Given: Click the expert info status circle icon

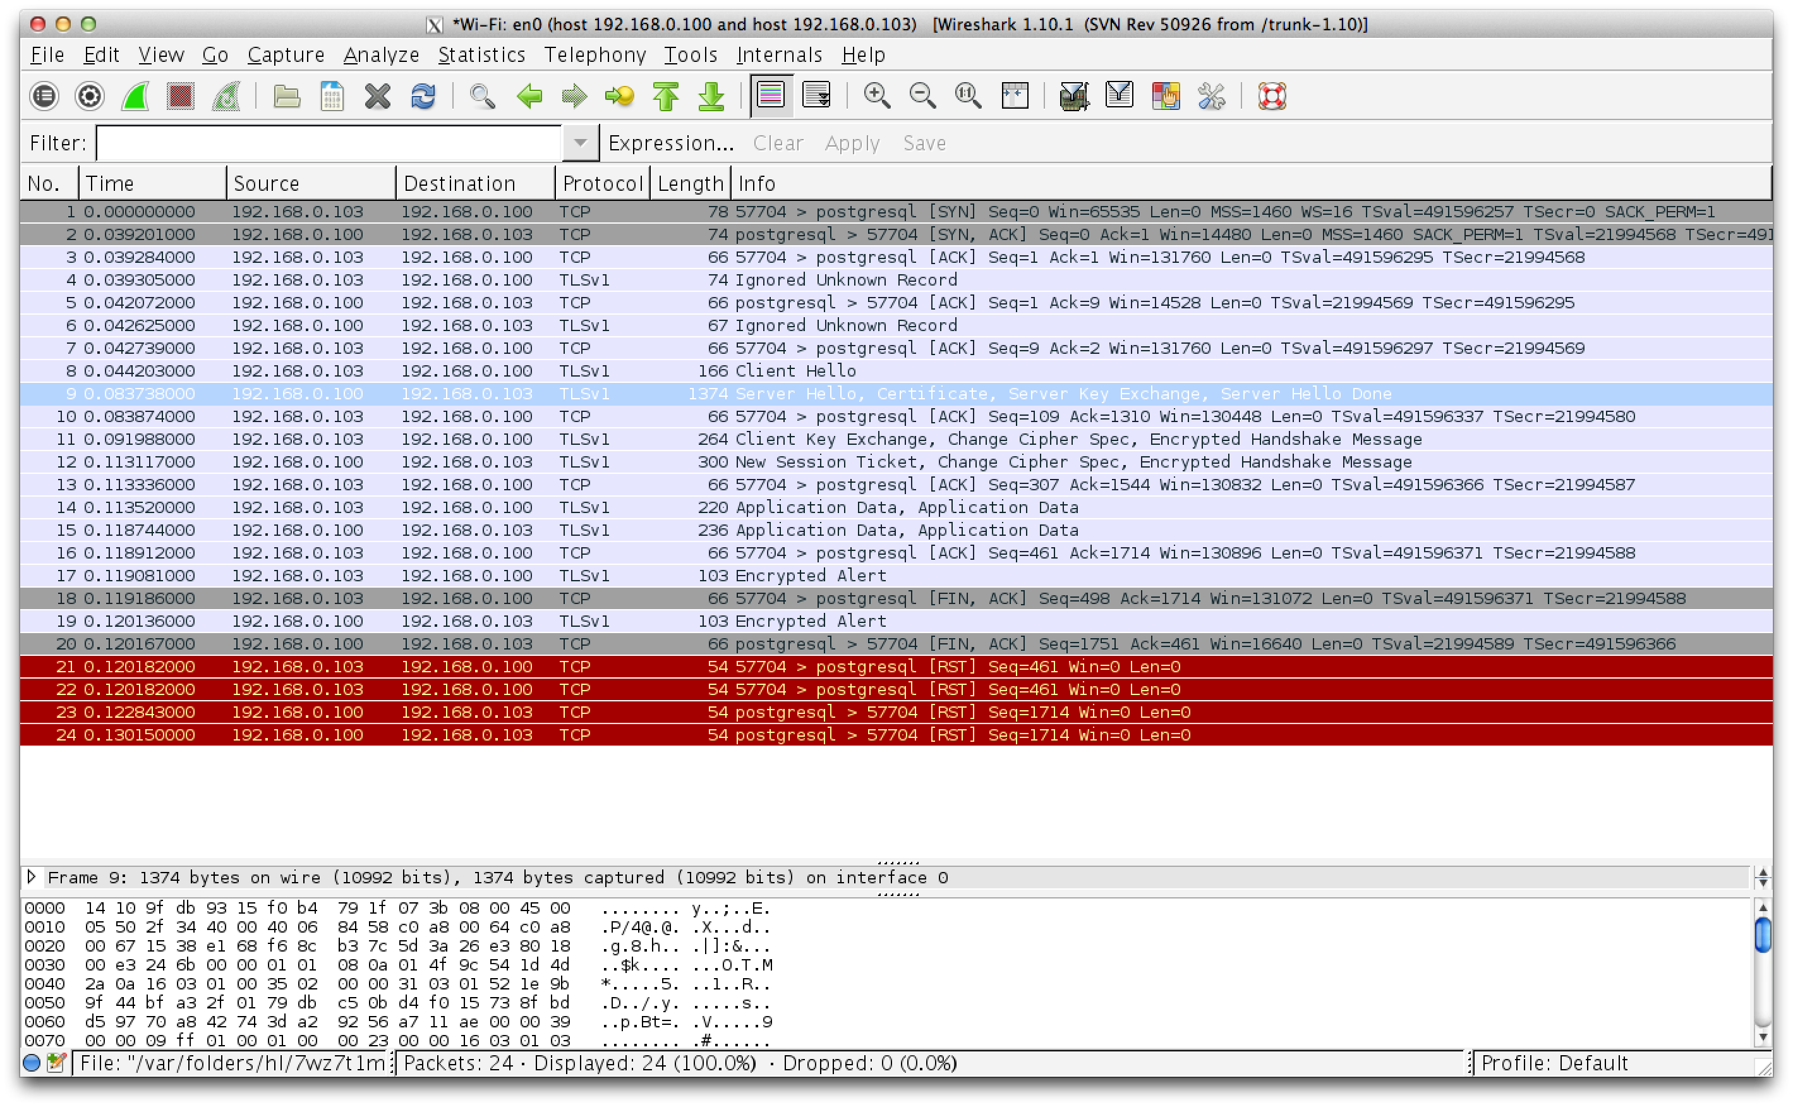Looking at the screenshot, I should [32, 1062].
